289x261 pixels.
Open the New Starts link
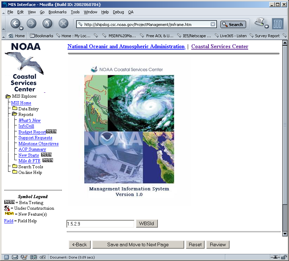click(x=28, y=155)
